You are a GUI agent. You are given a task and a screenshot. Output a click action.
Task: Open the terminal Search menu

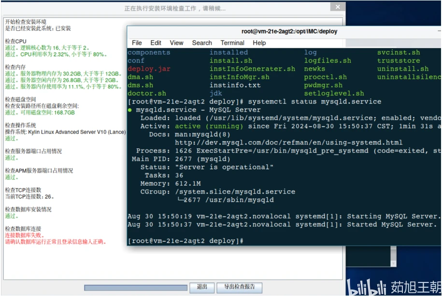click(202, 43)
